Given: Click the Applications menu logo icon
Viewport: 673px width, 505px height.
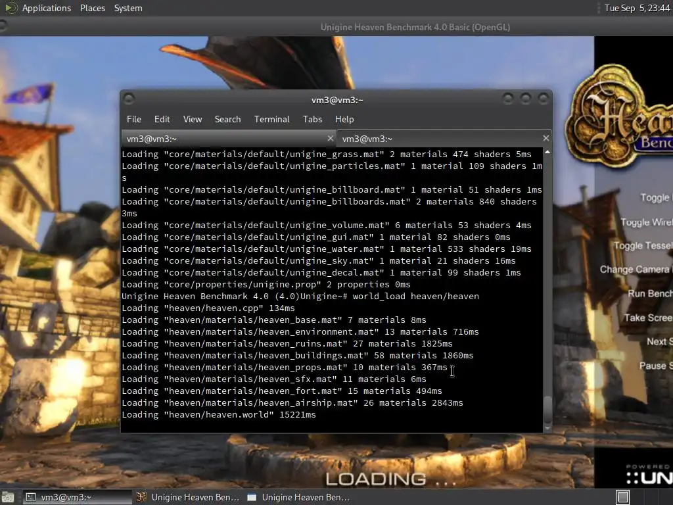Looking at the screenshot, I should 11,8.
